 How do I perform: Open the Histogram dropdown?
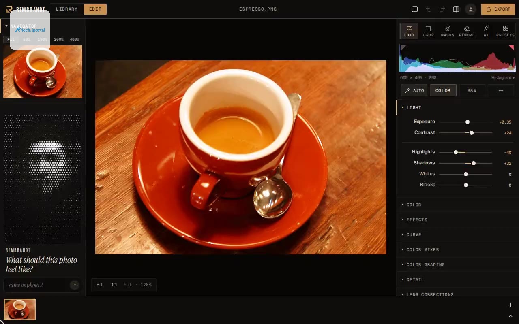pyautogui.click(x=503, y=77)
